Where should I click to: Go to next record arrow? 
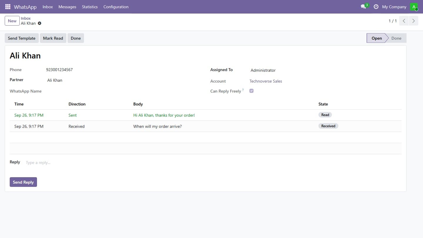click(x=414, y=21)
